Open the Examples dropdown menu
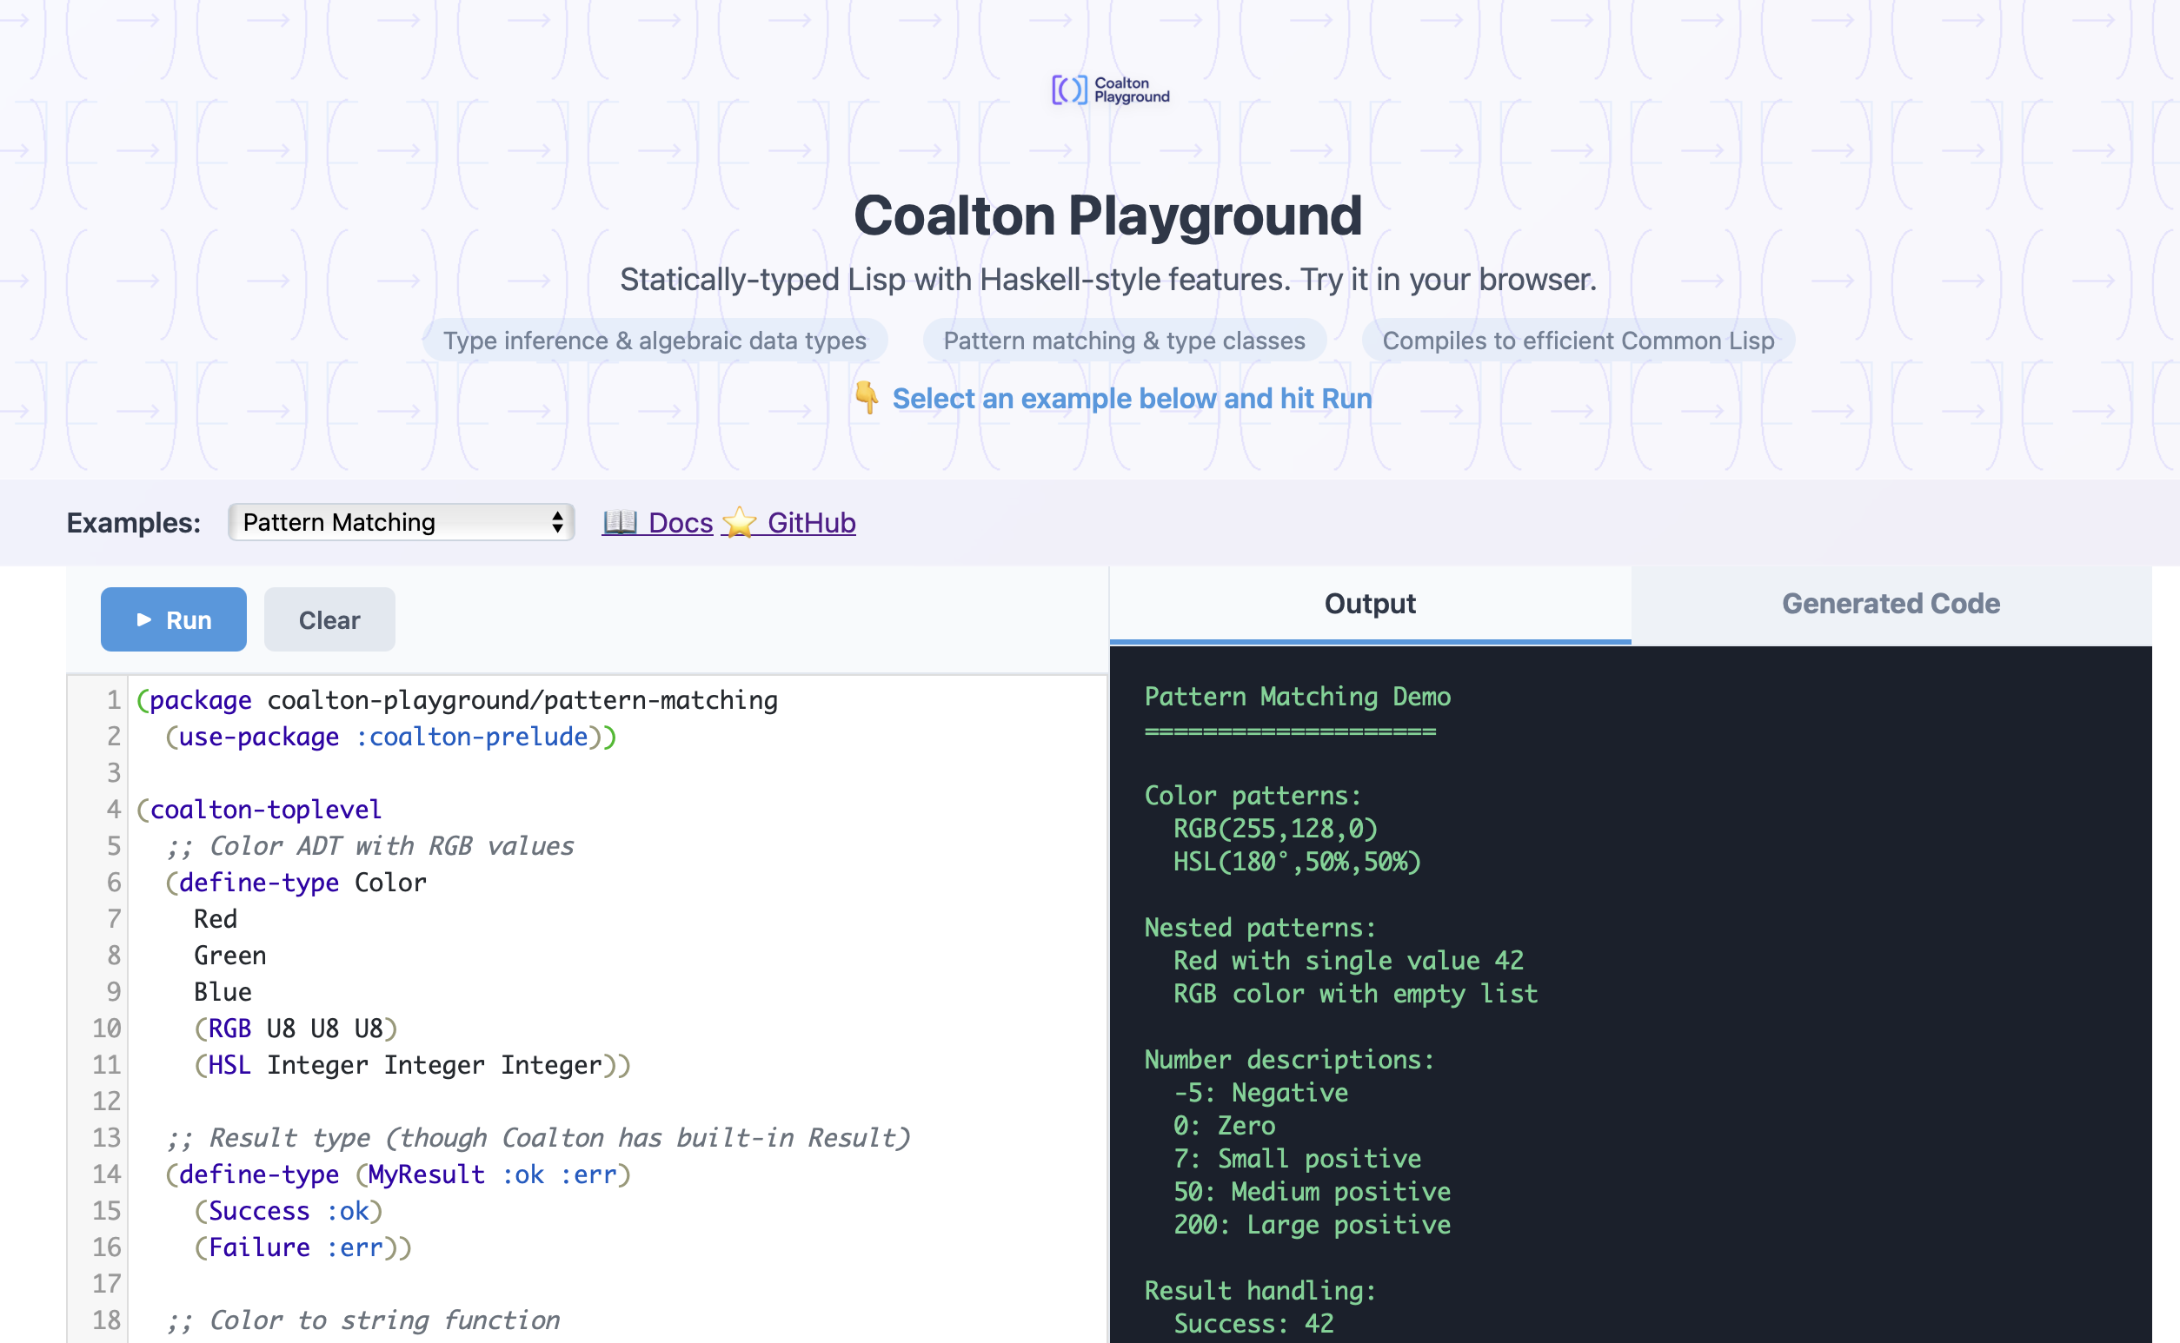 pyautogui.click(x=400, y=522)
